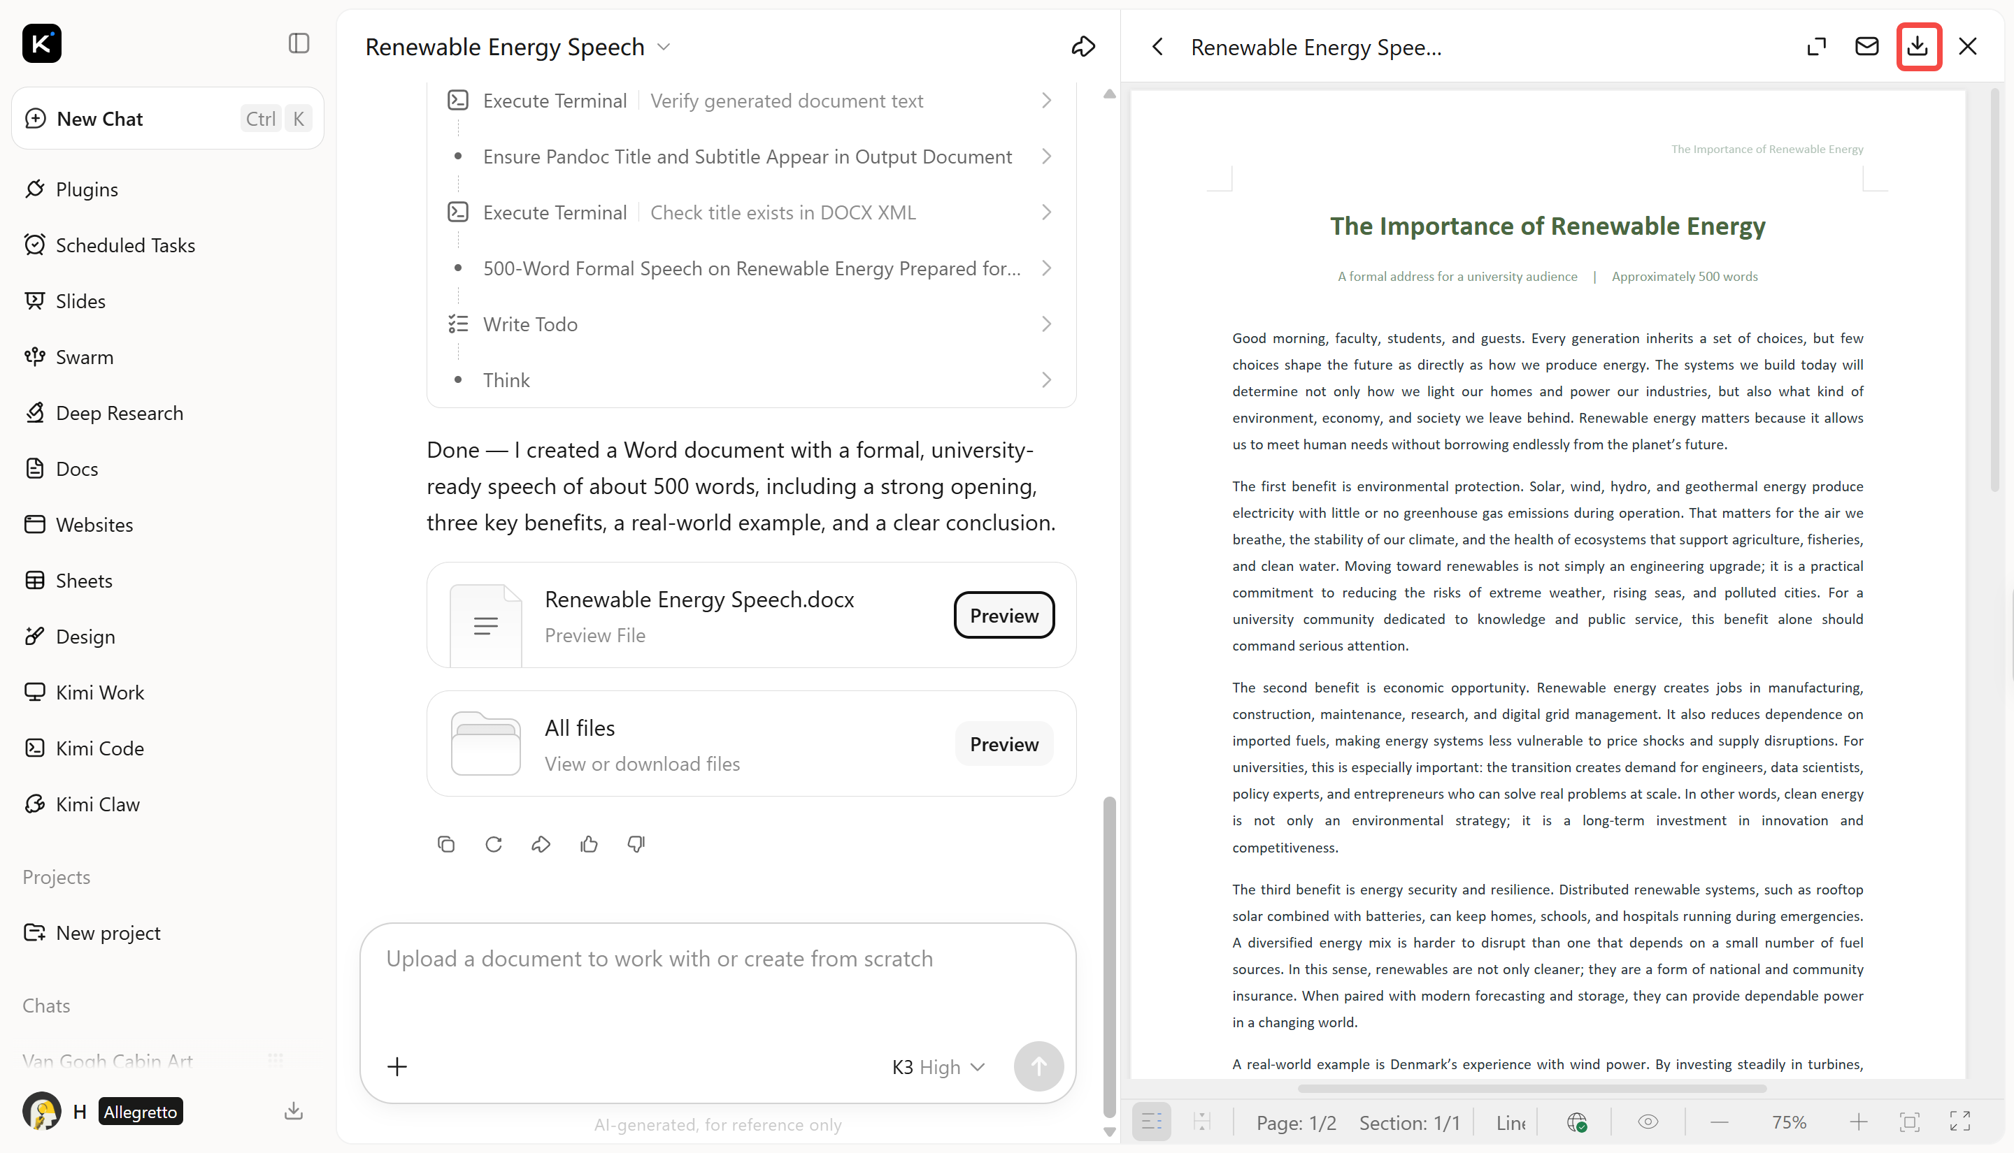Regenerate the response with the retry icon
The height and width of the screenshot is (1153, 2014).
pos(494,844)
